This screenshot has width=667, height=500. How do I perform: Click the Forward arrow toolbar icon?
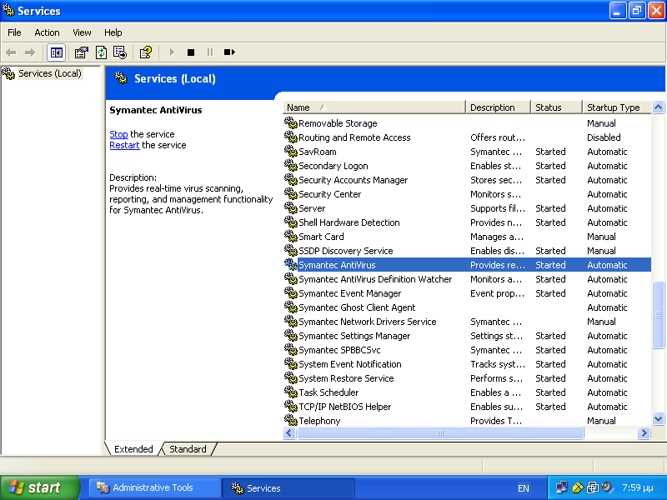coord(30,52)
